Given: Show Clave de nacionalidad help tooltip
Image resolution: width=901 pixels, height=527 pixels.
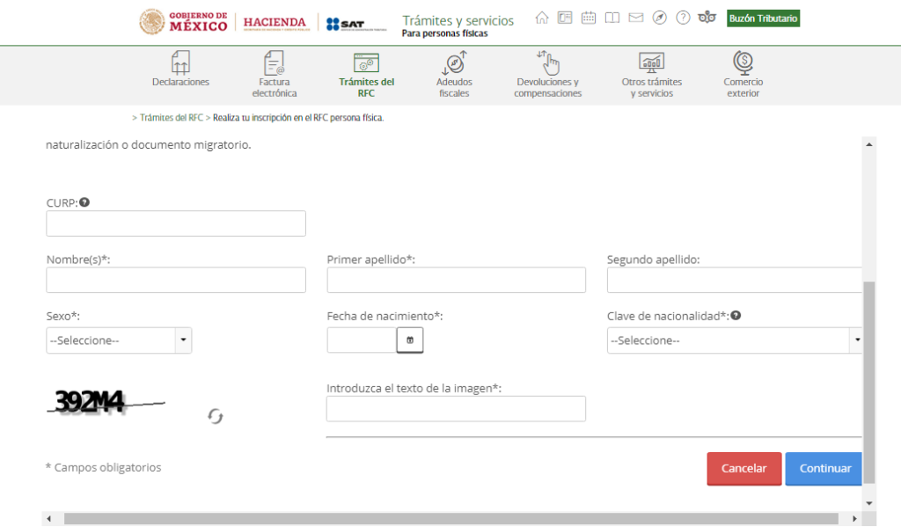Looking at the screenshot, I should point(736,316).
